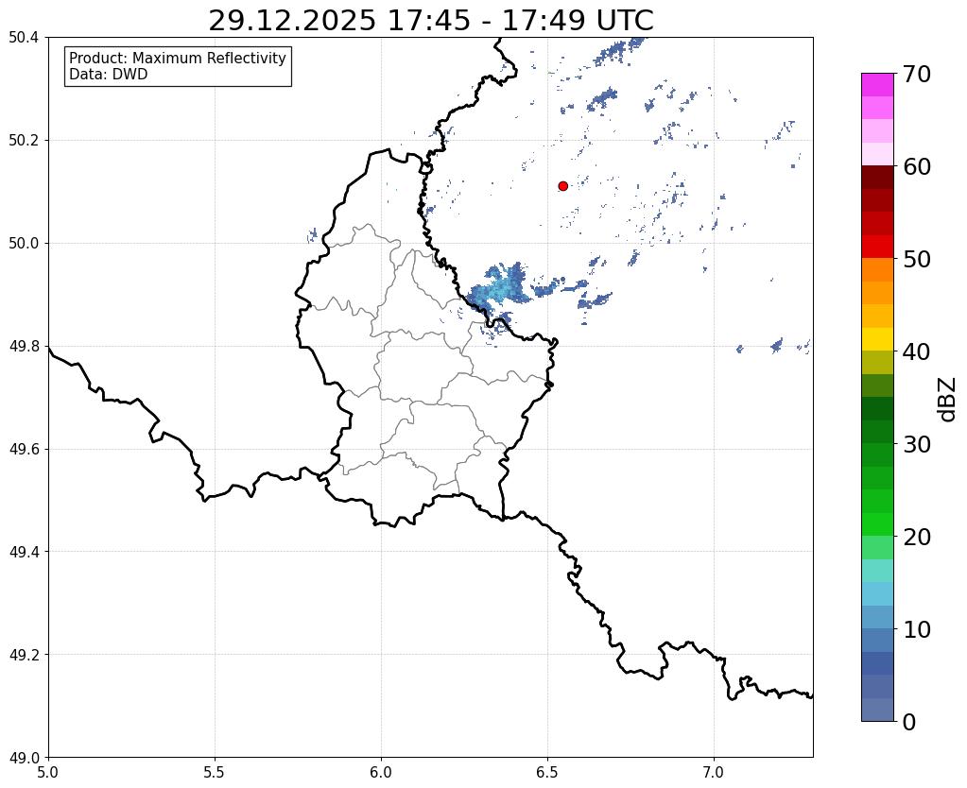Screen dimensions: 967x788
Task: Click the colorbar label 0
Action: click(x=909, y=722)
